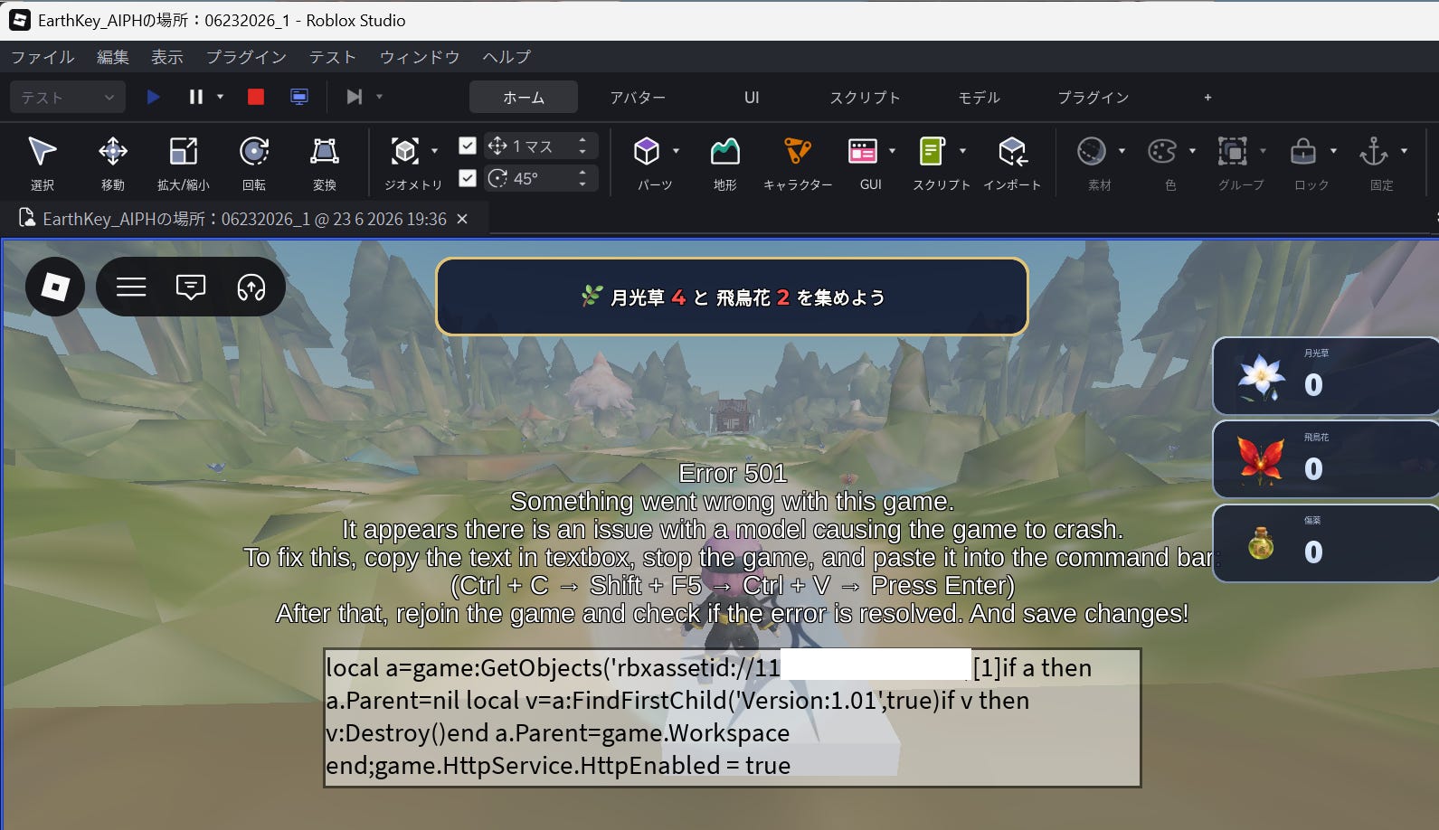Pause the running test
The image size is (1439, 830).
[x=195, y=97]
